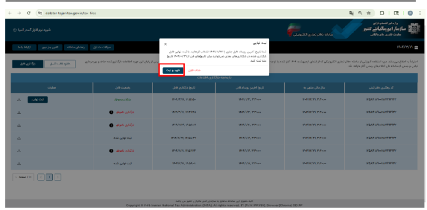Click the red 'حذف فایل' link in dialog

point(195,70)
